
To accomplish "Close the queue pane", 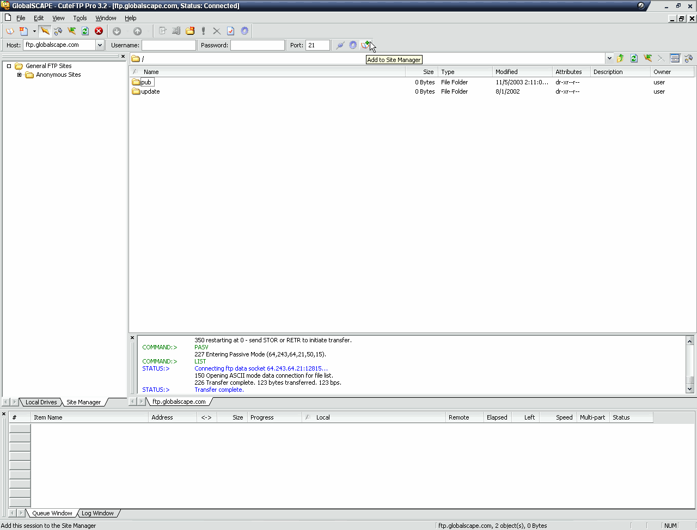I will [4, 414].
